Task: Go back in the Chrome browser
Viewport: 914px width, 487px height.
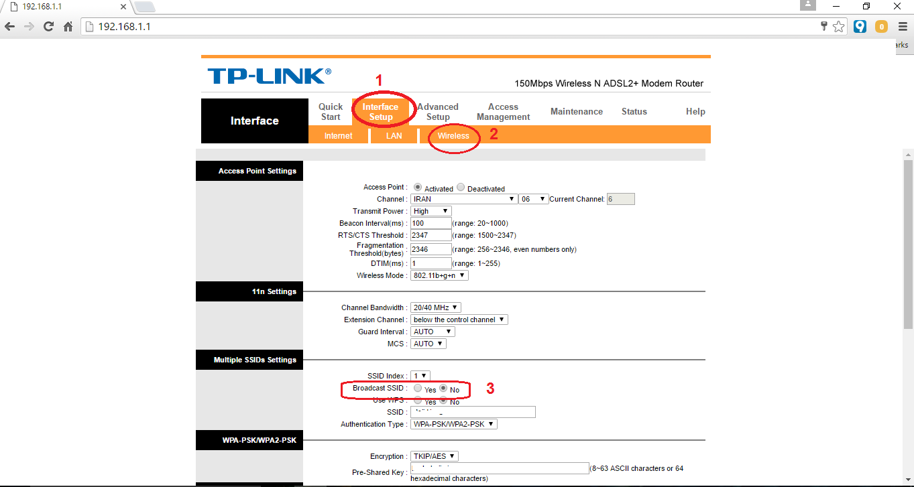Action: [x=9, y=27]
